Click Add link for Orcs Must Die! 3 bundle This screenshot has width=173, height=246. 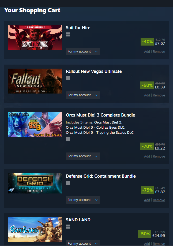[147, 156]
